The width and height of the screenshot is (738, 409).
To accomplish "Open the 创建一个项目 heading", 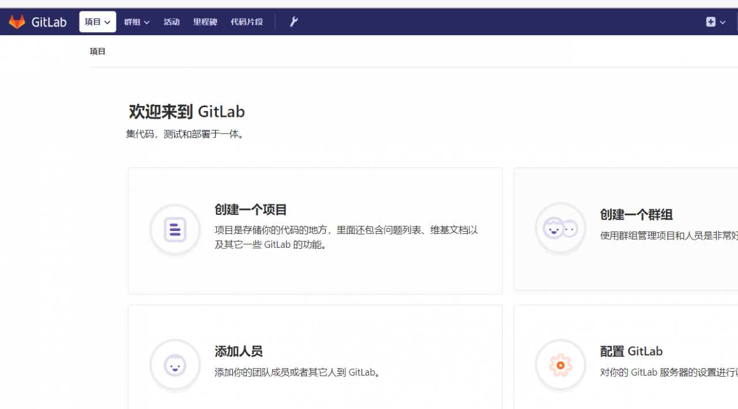I will [251, 210].
